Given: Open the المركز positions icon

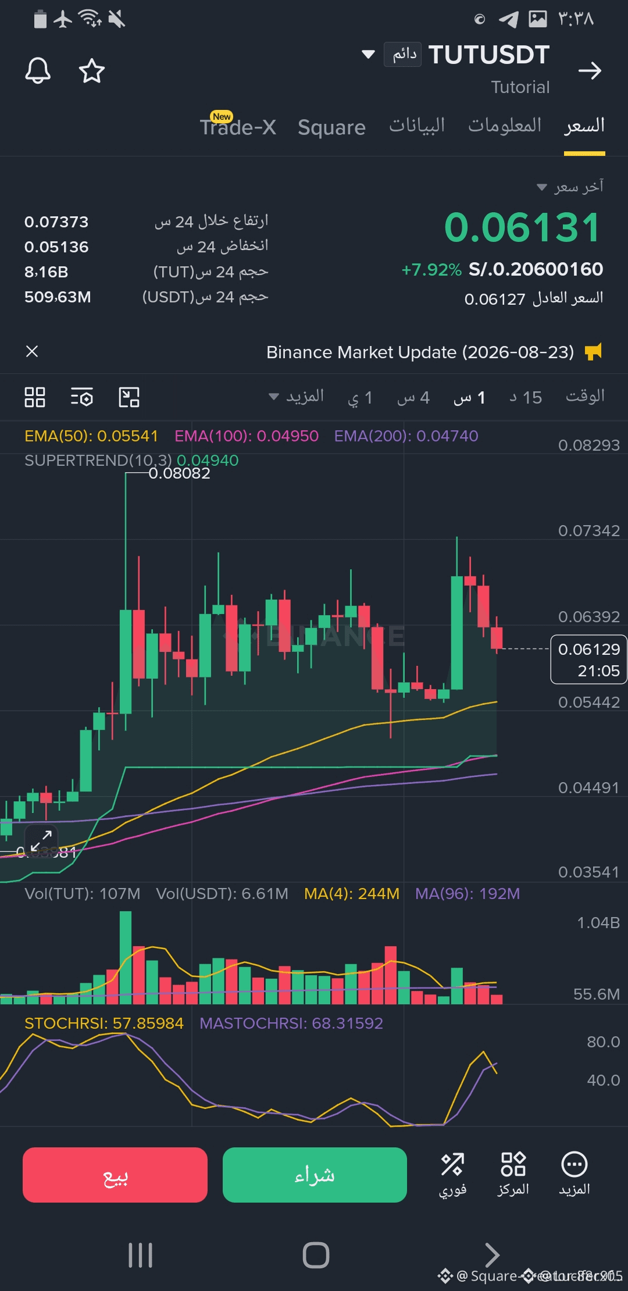Looking at the screenshot, I should 513,1174.
